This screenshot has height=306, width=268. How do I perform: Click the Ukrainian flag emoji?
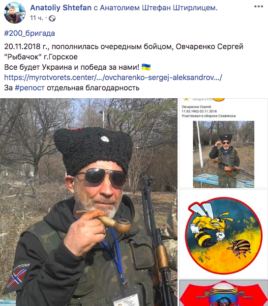point(146,67)
